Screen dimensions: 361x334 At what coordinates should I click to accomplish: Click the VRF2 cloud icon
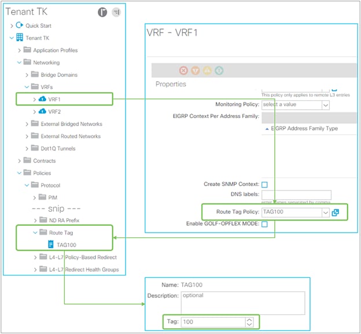coord(42,111)
